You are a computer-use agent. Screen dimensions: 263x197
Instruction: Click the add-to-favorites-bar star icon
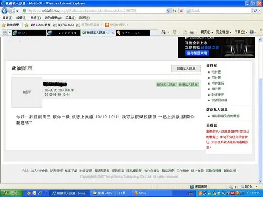pyautogui.click(x=26, y=25)
